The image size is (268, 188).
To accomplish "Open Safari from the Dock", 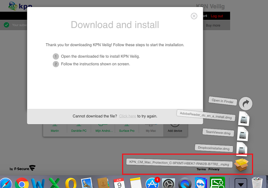I will 5,183.
